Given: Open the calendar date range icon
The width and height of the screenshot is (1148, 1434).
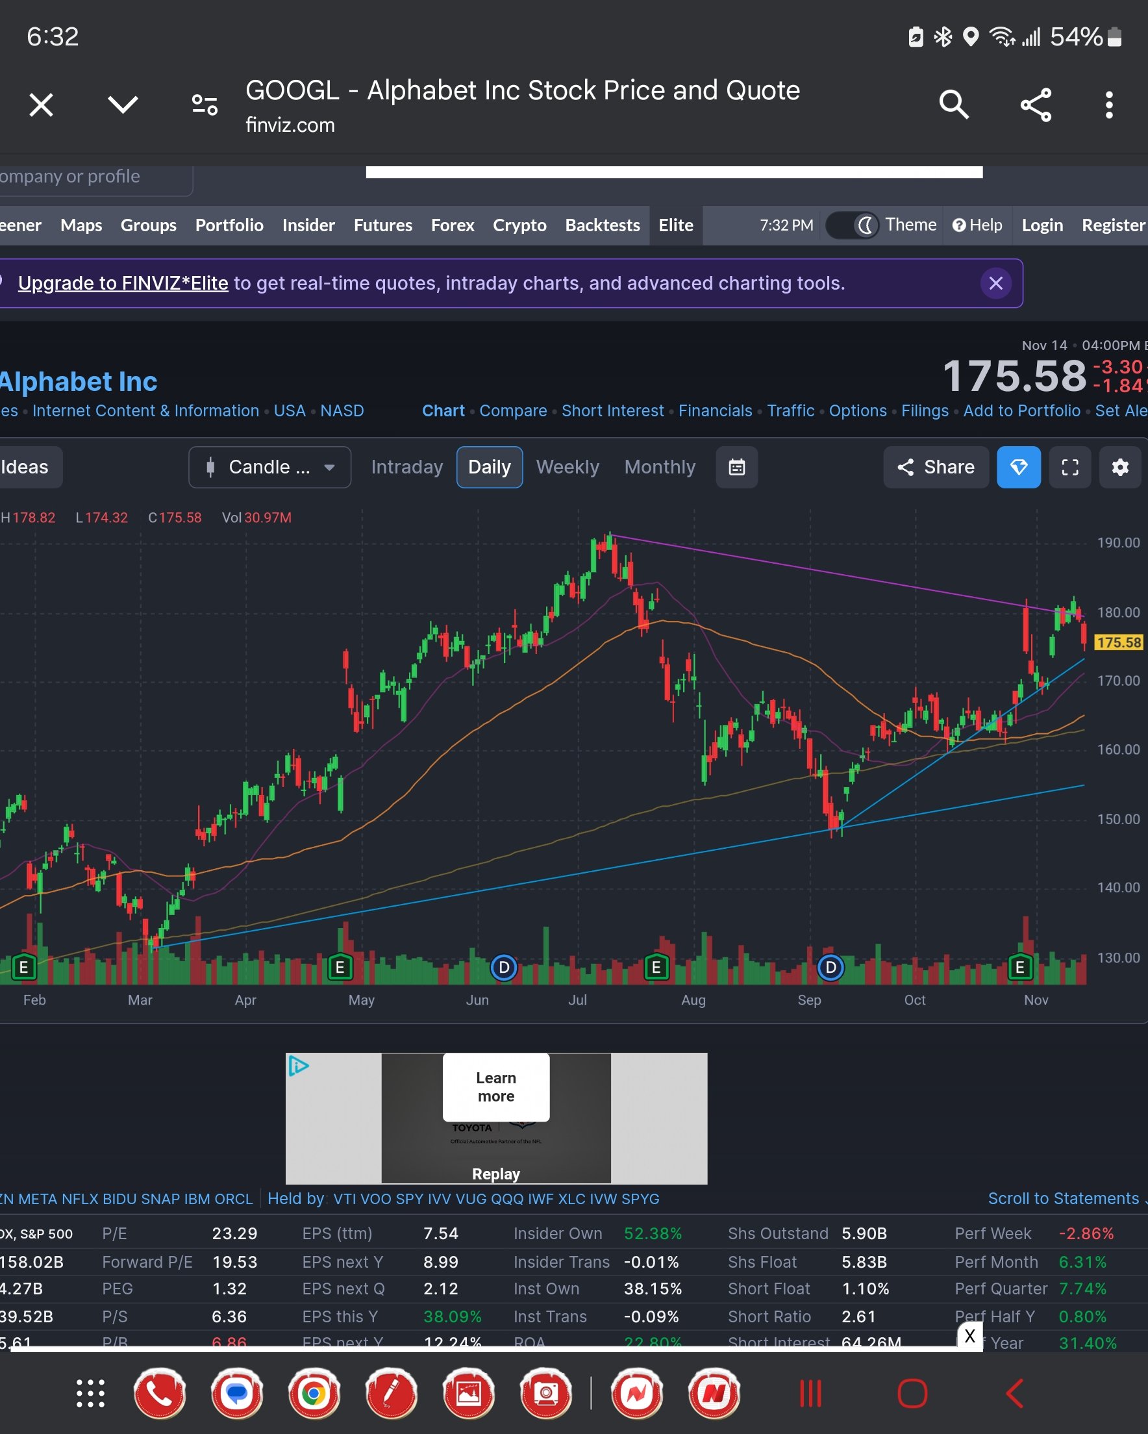Looking at the screenshot, I should coord(736,467).
